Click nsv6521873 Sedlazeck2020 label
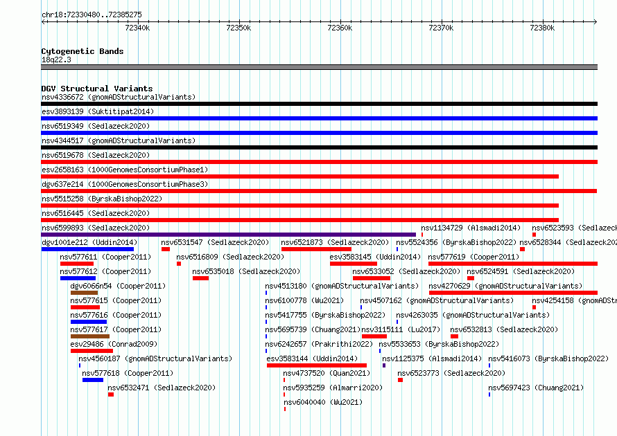 [335, 242]
